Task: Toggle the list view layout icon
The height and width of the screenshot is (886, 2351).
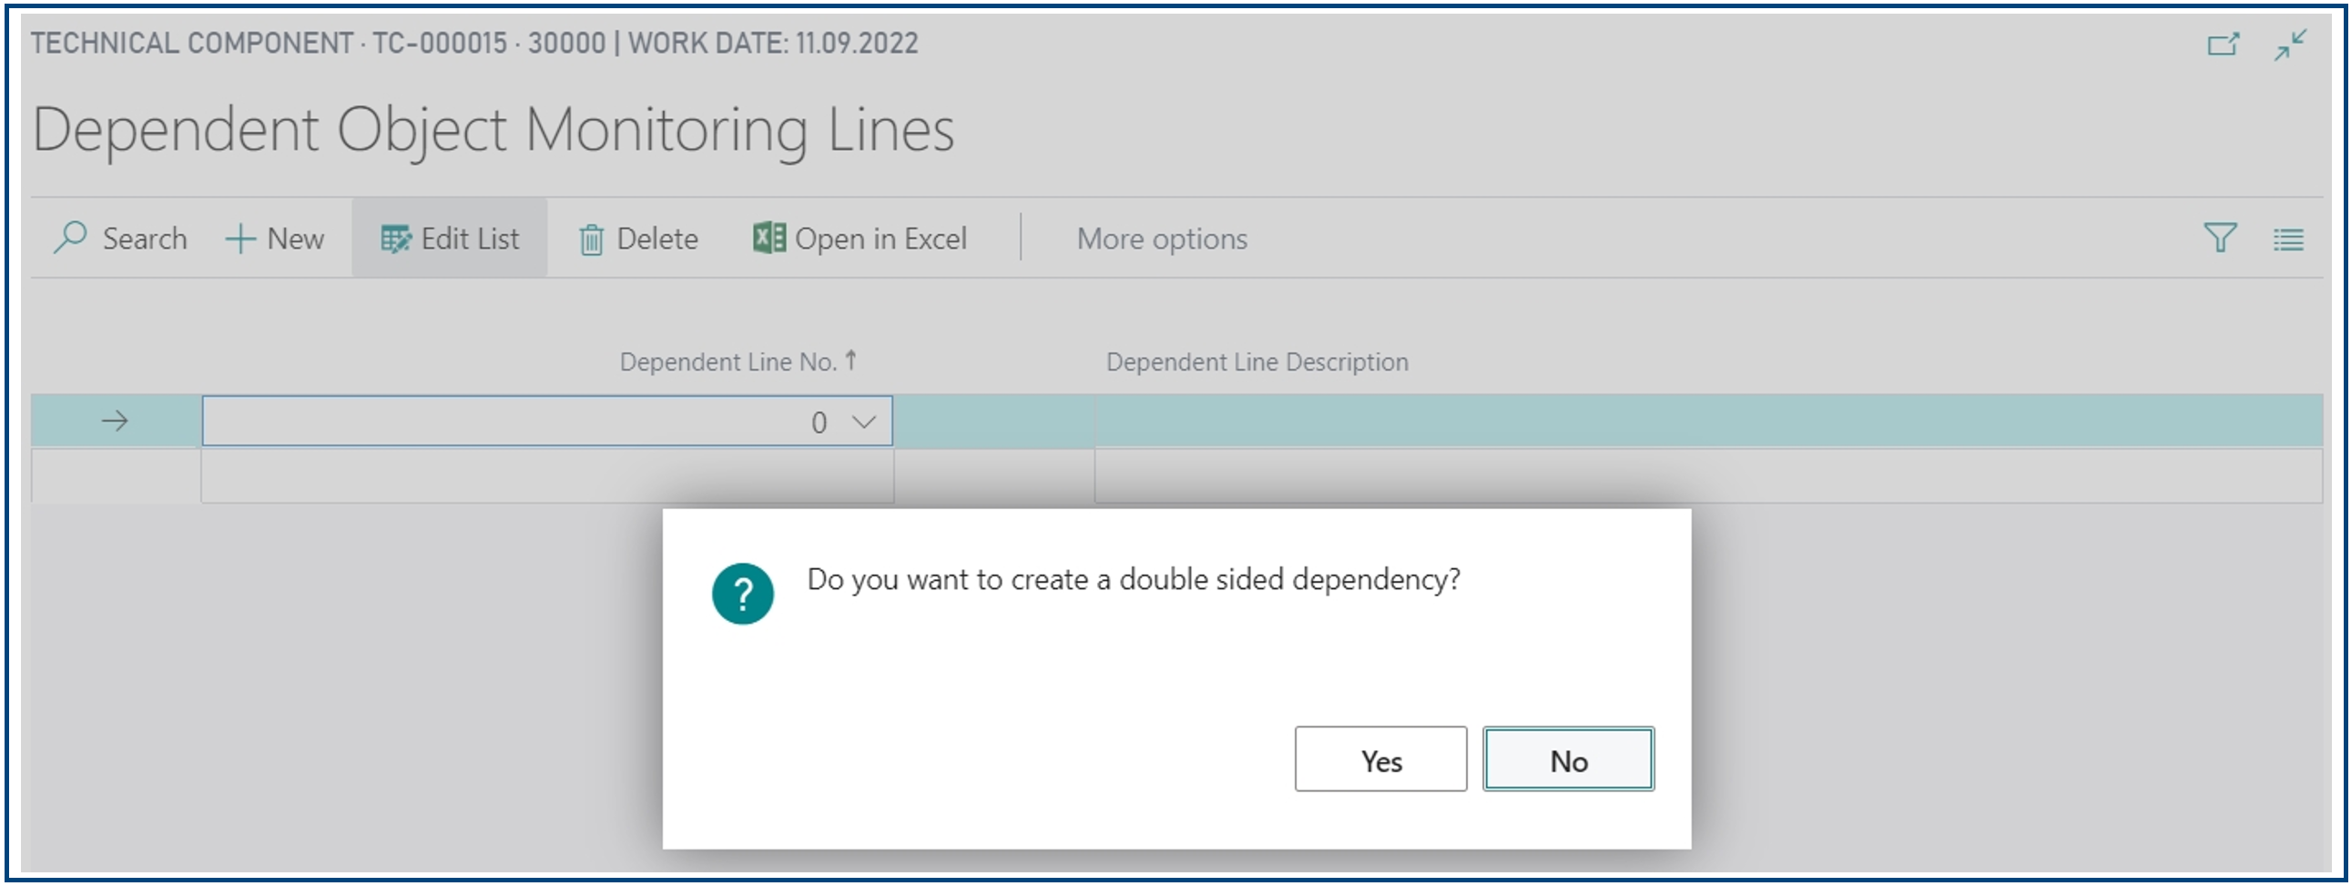Action: [2287, 240]
